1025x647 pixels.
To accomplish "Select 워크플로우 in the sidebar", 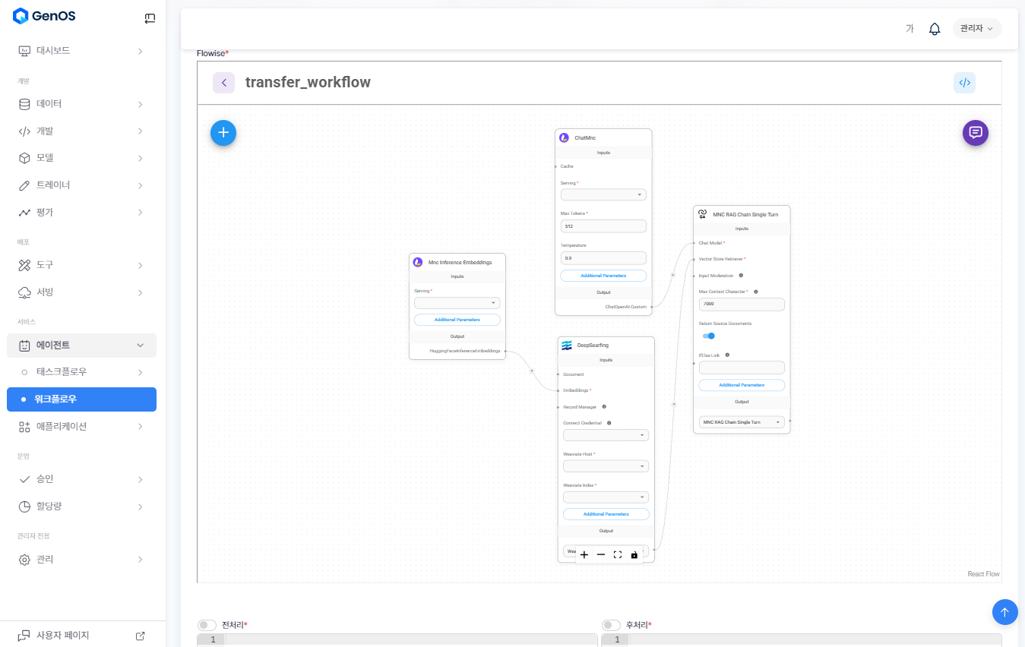I will point(81,399).
